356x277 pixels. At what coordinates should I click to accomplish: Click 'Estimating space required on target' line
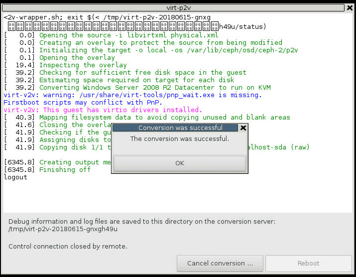[119, 80]
